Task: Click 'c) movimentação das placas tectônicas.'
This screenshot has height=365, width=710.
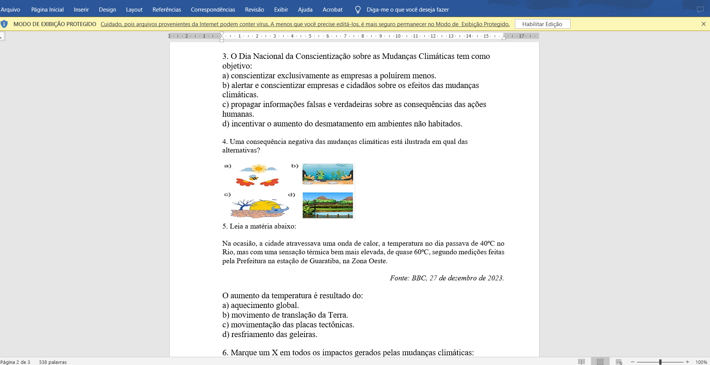Action: tap(288, 325)
